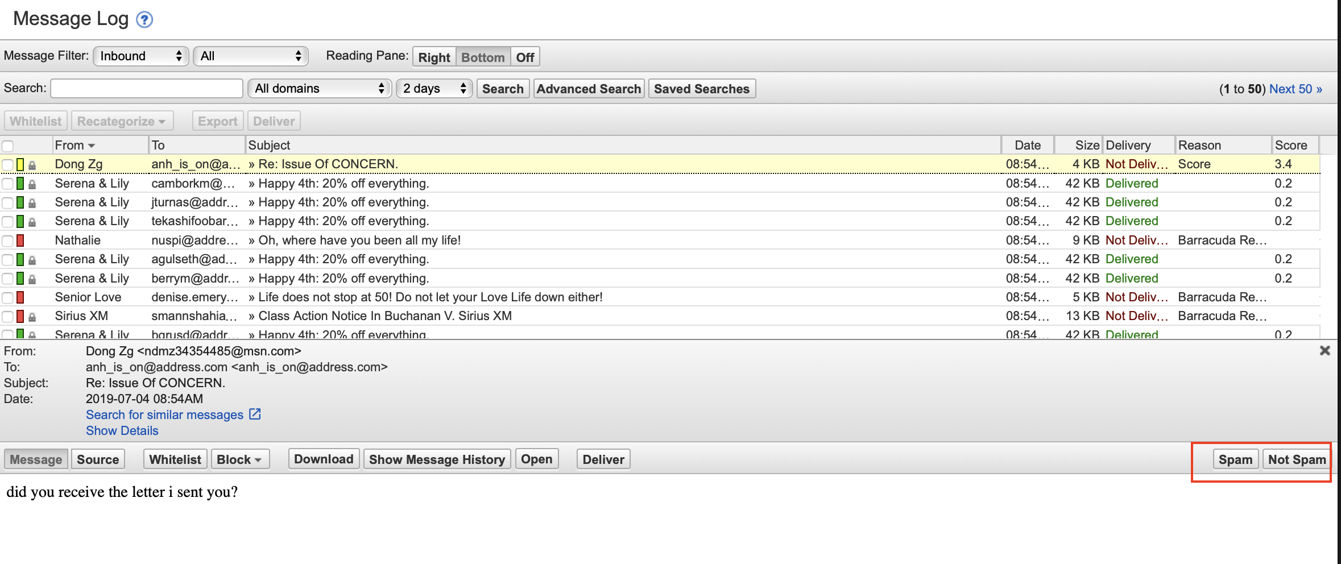Click the red status indicator on the Senior Love row
This screenshot has height=564, width=1341.
(x=20, y=297)
